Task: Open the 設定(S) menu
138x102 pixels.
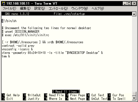Action: [40, 8]
